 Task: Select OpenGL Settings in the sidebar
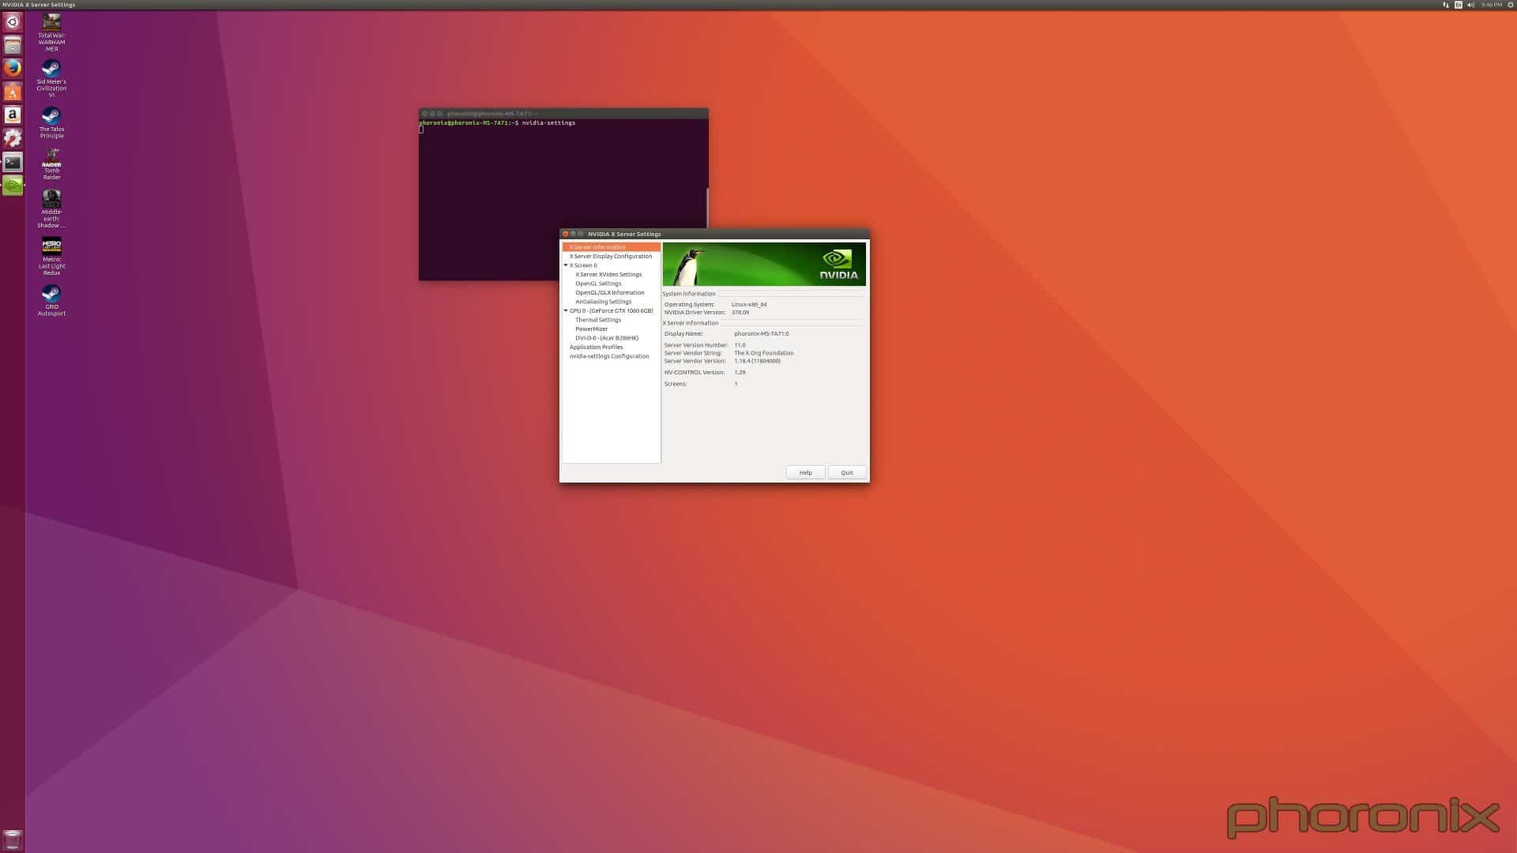coord(598,283)
